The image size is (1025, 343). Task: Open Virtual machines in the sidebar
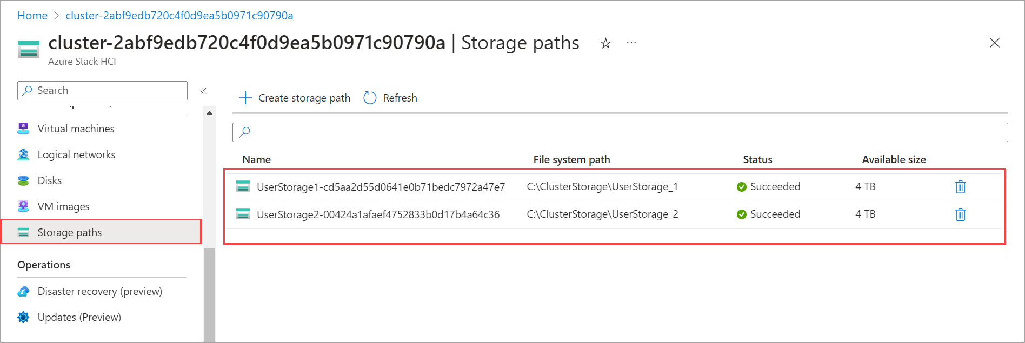tap(76, 129)
